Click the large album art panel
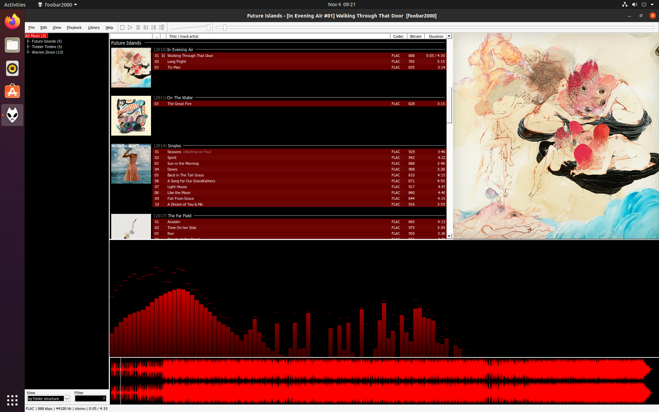Screen dimensions: 659x412 point(556,136)
